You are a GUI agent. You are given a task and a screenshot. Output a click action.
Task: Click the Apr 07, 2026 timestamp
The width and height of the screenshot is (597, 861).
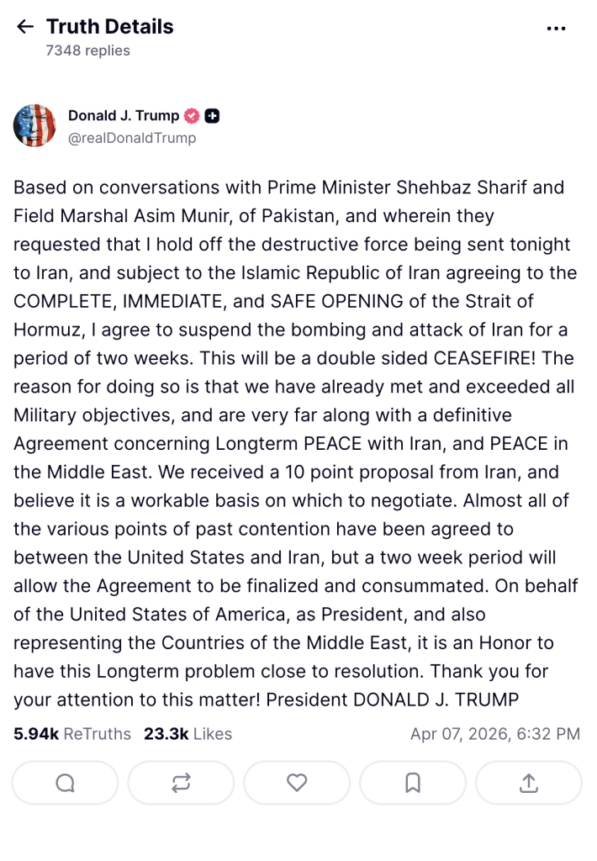click(494, 734)
